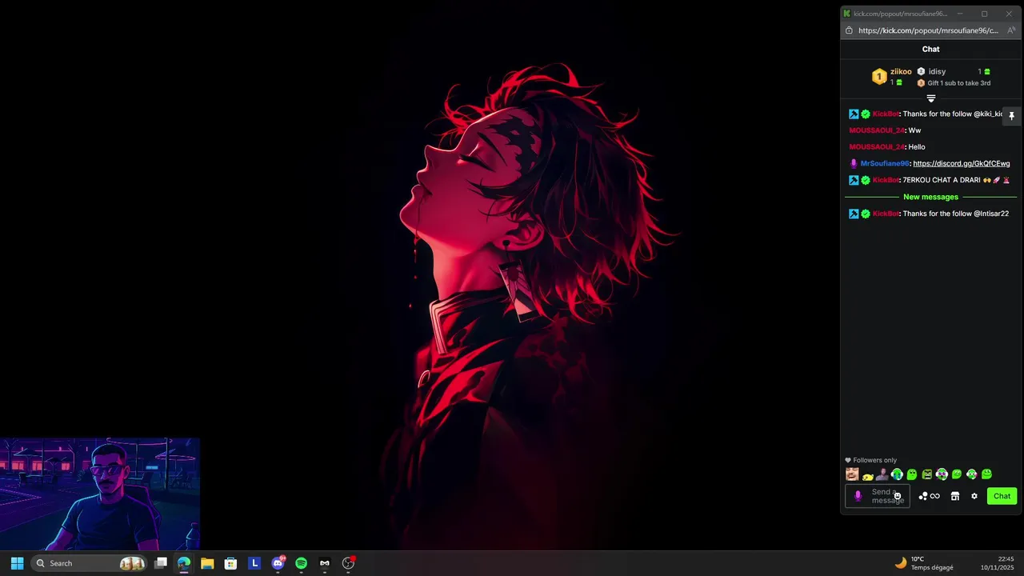This screenshot has height=576, width=1024.
Task: Select the angry green square emote
Action: 926,474
